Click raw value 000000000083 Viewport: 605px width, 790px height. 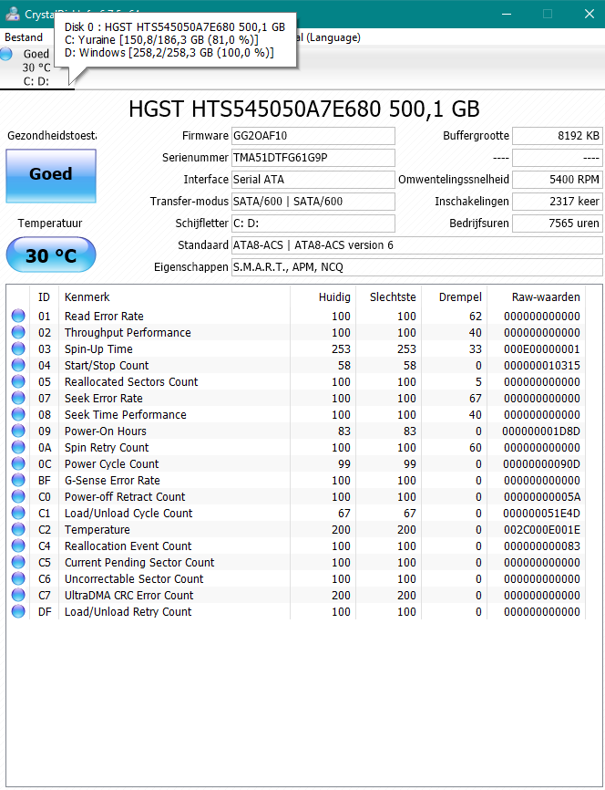click(x=541, y=546)
